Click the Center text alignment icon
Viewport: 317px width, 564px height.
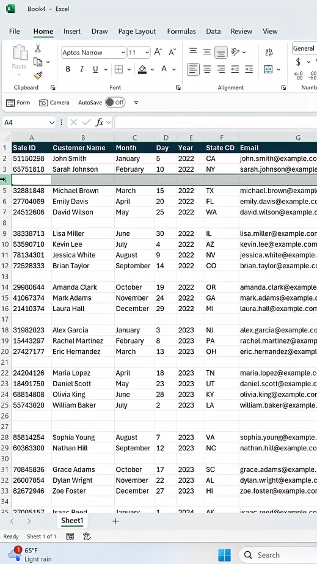[207, 69]
